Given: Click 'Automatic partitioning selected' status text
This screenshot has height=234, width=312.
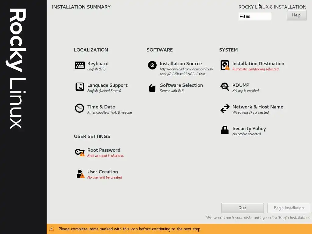Looking at the screenshot, I should tap(255, 69).
